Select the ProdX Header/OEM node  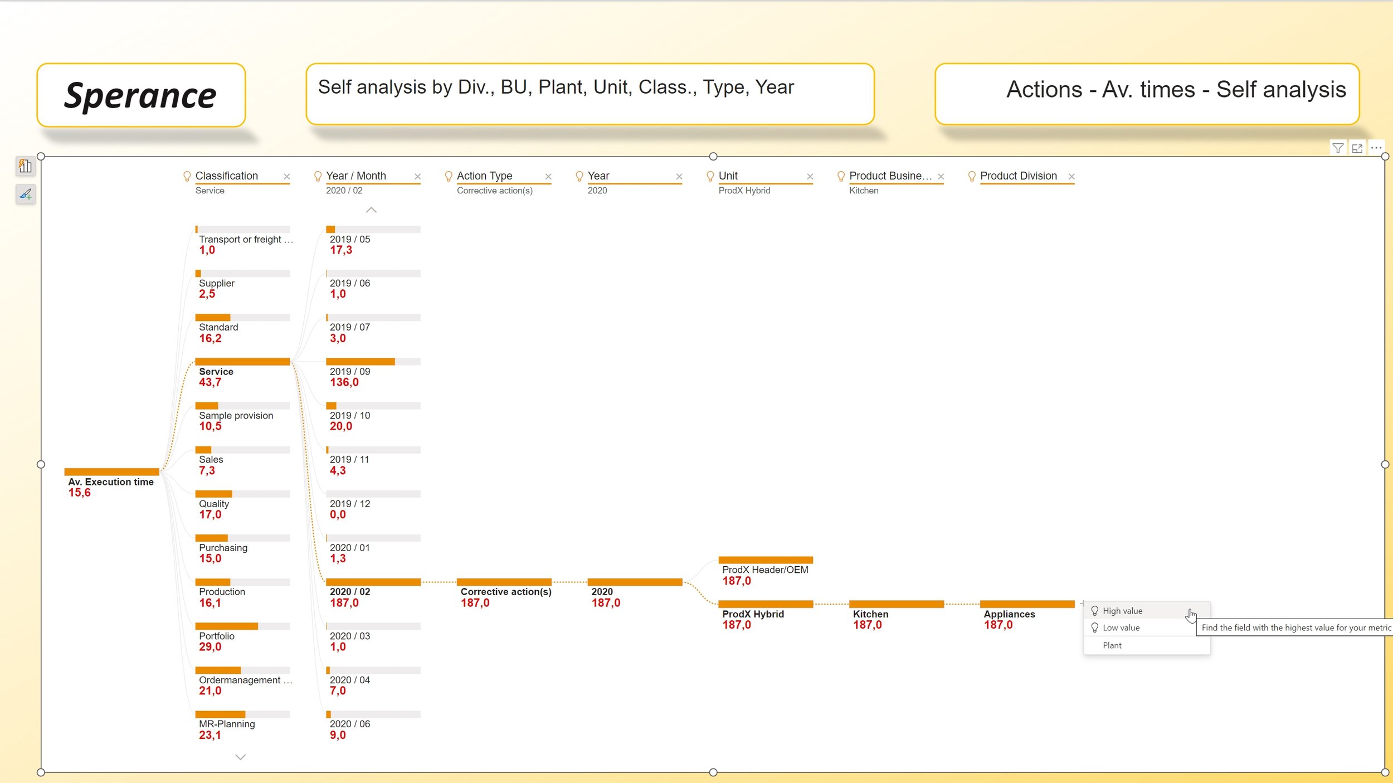[x=765, y=560]
